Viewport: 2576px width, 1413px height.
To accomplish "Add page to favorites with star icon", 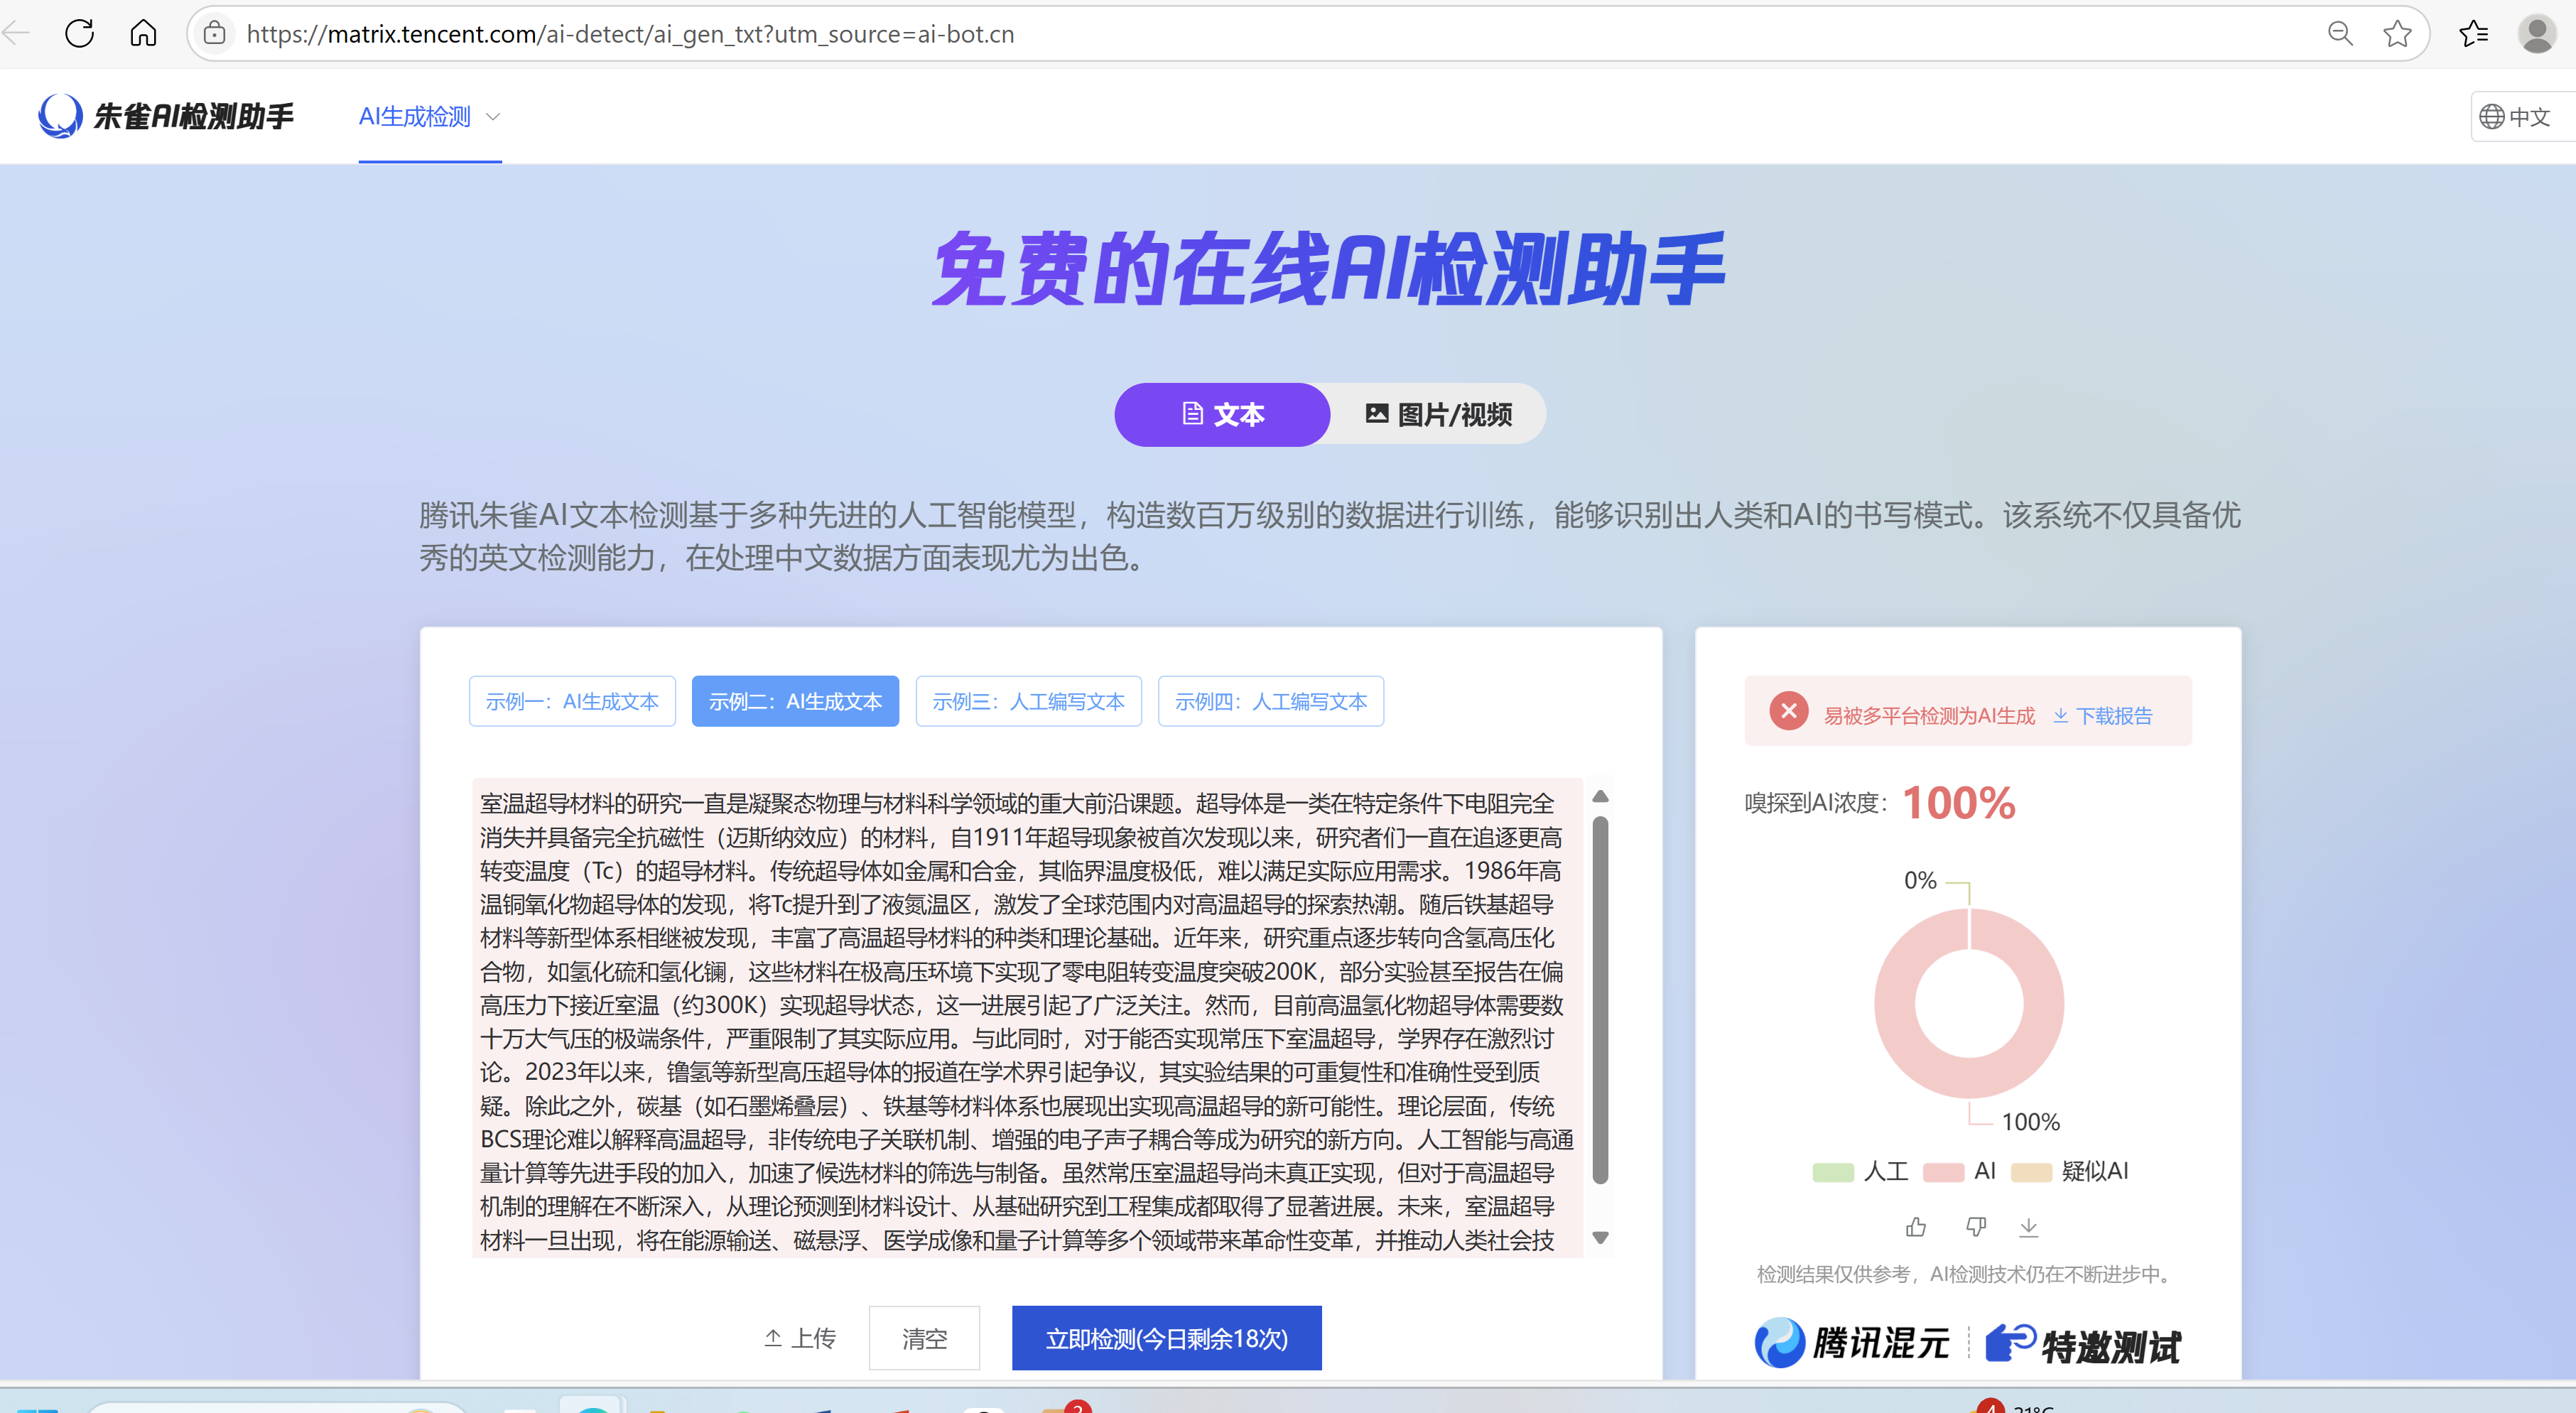I will tap(2396, 34).
